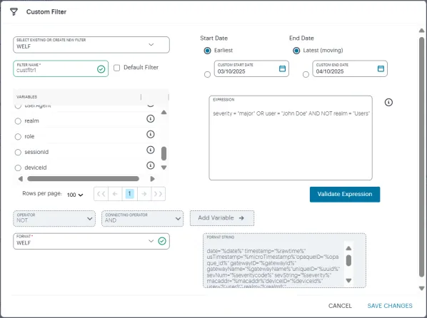This screenshot has width=427, height=318.
Task: Click the Custom End Date field
Action: pos(350,68)
